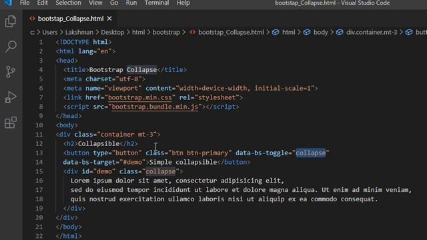Click the div.container.mt-3 symbol icon in breadcrumbs

[340, 33]
